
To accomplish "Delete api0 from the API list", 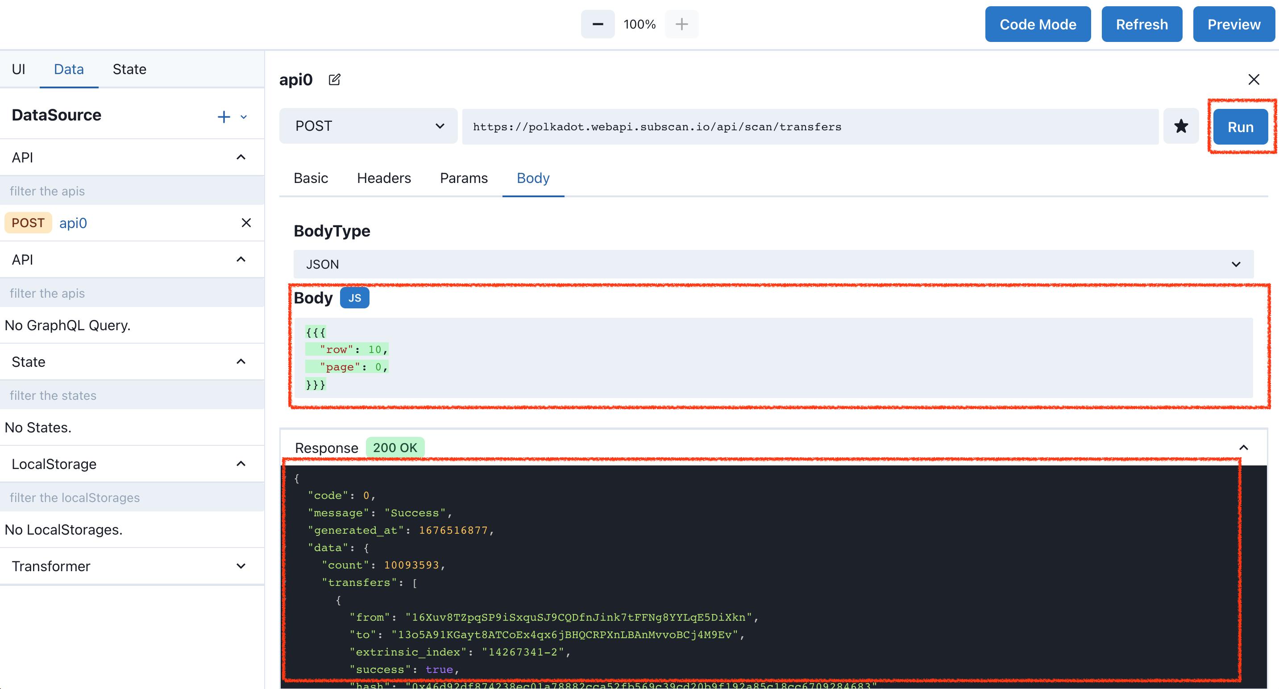I will point(246,223).
